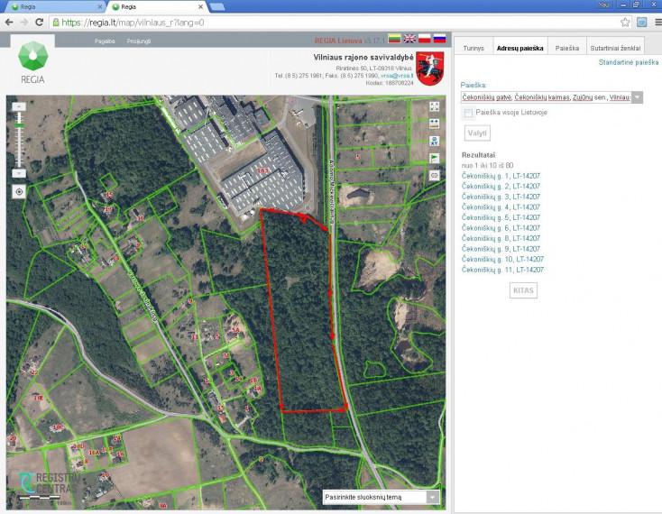
Task: Click the fullscreen map icon
Action: tap(434, 106)
